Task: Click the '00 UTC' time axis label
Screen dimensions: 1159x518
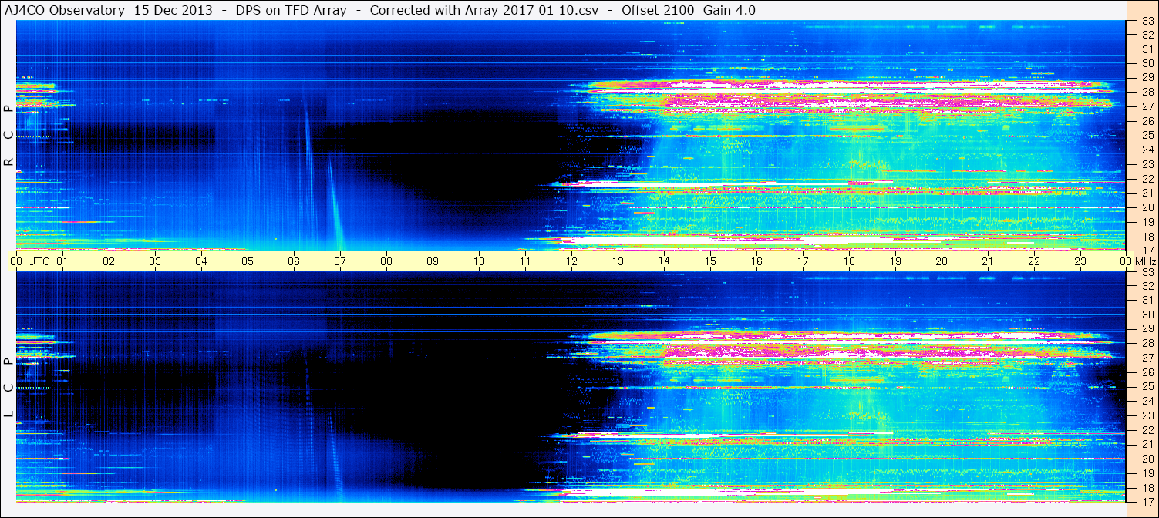Action: [x=30, y=261]
